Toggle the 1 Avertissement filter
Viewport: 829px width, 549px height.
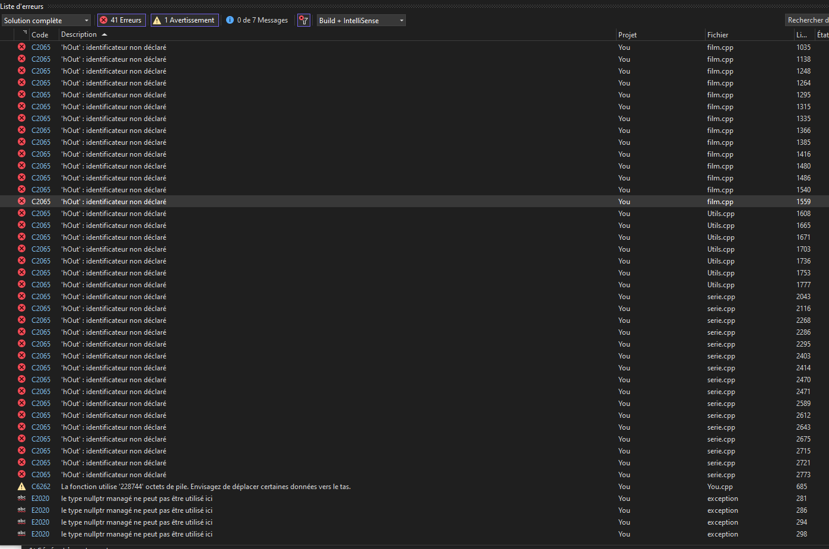[185, 20]
